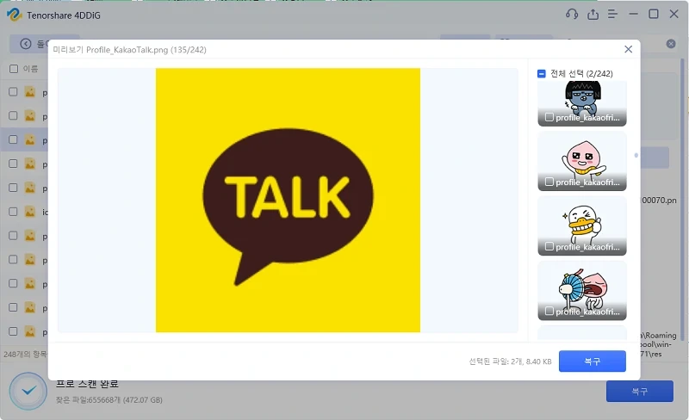The width and height of the screenshot is (689, 420).
Task: Click the '248개의 항목' count text
Action: click(25, 354)
